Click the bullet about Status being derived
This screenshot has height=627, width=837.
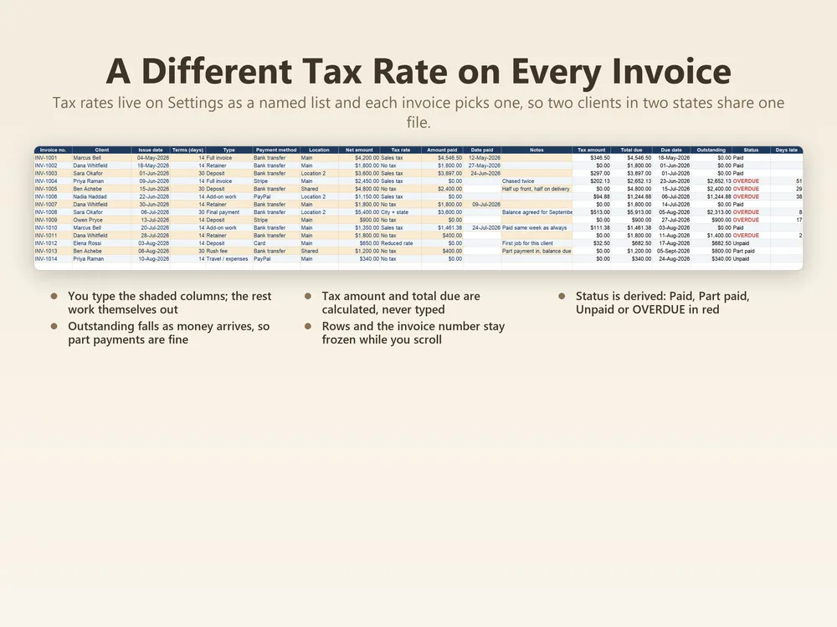(x=662, y=303)
